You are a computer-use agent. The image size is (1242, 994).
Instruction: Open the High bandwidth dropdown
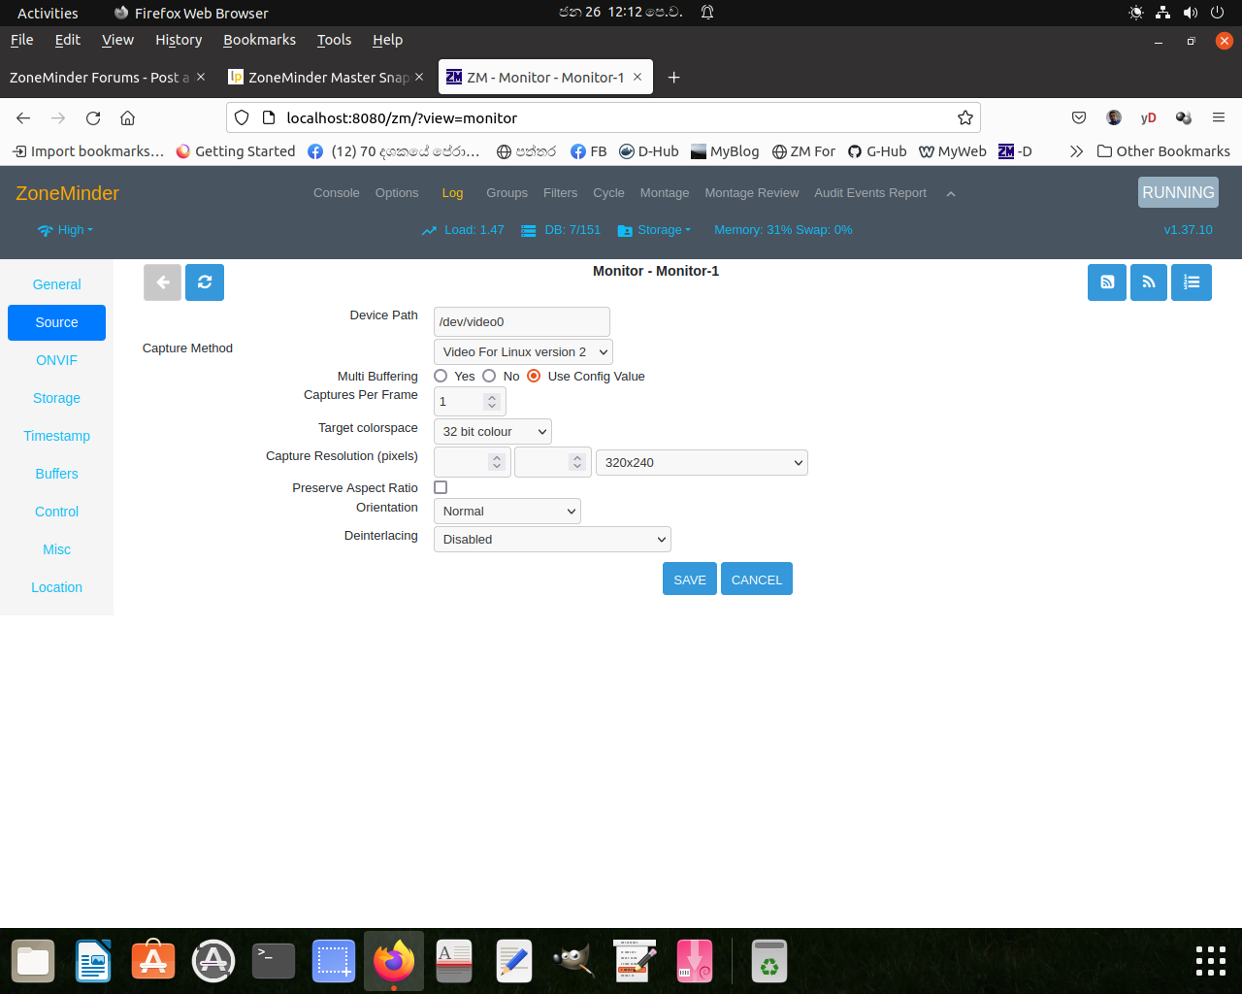75,230
